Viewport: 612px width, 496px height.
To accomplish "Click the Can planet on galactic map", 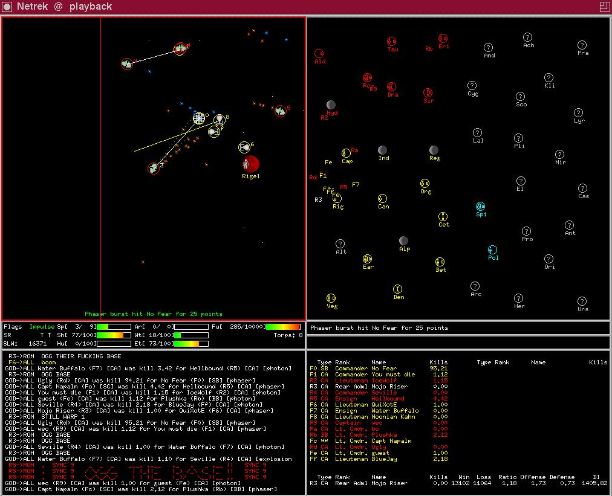I will [382, 199].
